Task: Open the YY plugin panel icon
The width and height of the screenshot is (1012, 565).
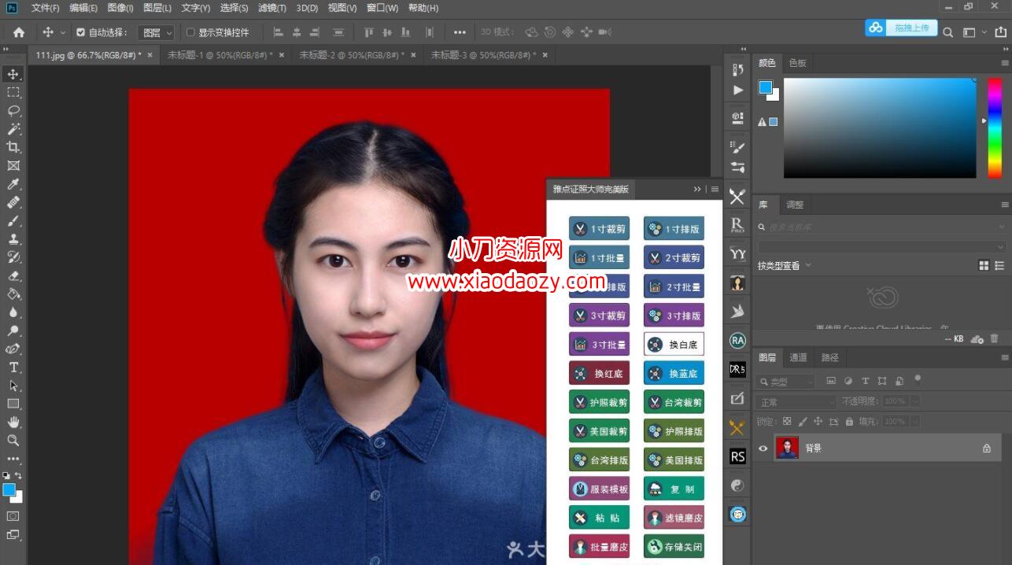Action: [x=737, y=253]
